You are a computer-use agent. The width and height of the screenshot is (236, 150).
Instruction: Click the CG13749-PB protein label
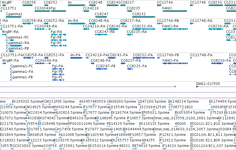coord(168,55)
